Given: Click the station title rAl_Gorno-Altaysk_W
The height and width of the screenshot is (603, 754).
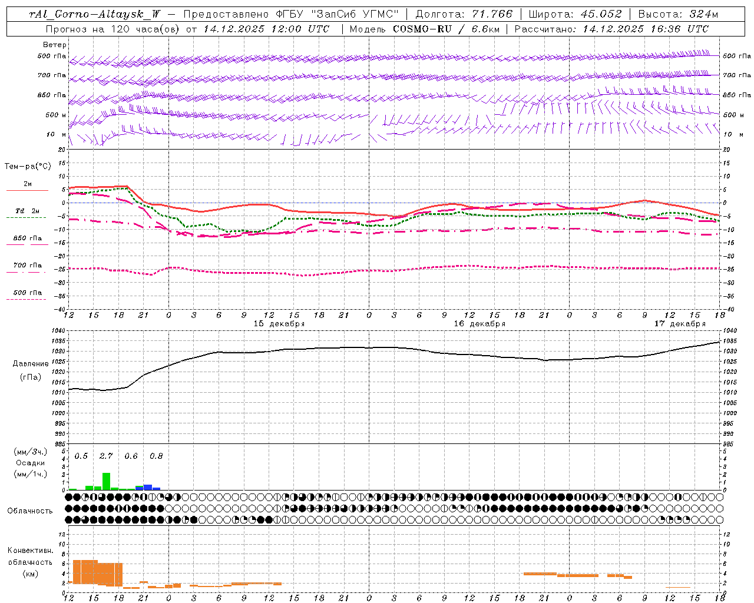Looking at the screenshot, I should 95,14.
